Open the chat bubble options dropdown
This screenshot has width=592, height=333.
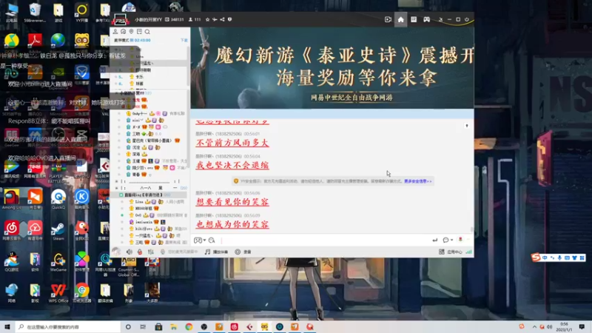tap(448, 240)
